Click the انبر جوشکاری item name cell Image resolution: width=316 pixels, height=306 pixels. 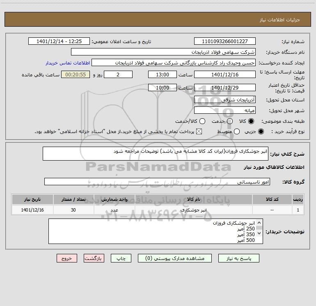[x=193, y=210]
